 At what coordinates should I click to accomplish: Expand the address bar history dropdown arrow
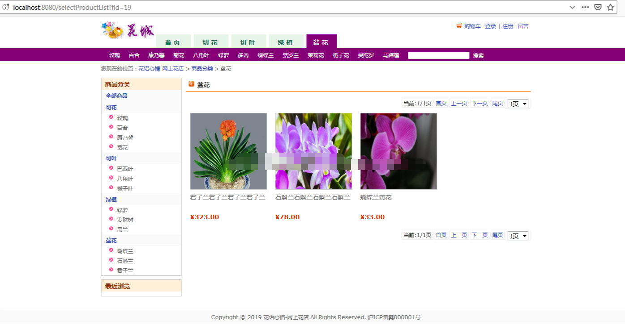tap(572, 7)
